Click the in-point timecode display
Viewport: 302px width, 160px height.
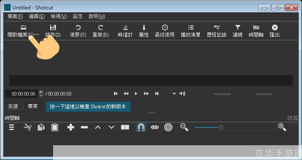[223, 94]
